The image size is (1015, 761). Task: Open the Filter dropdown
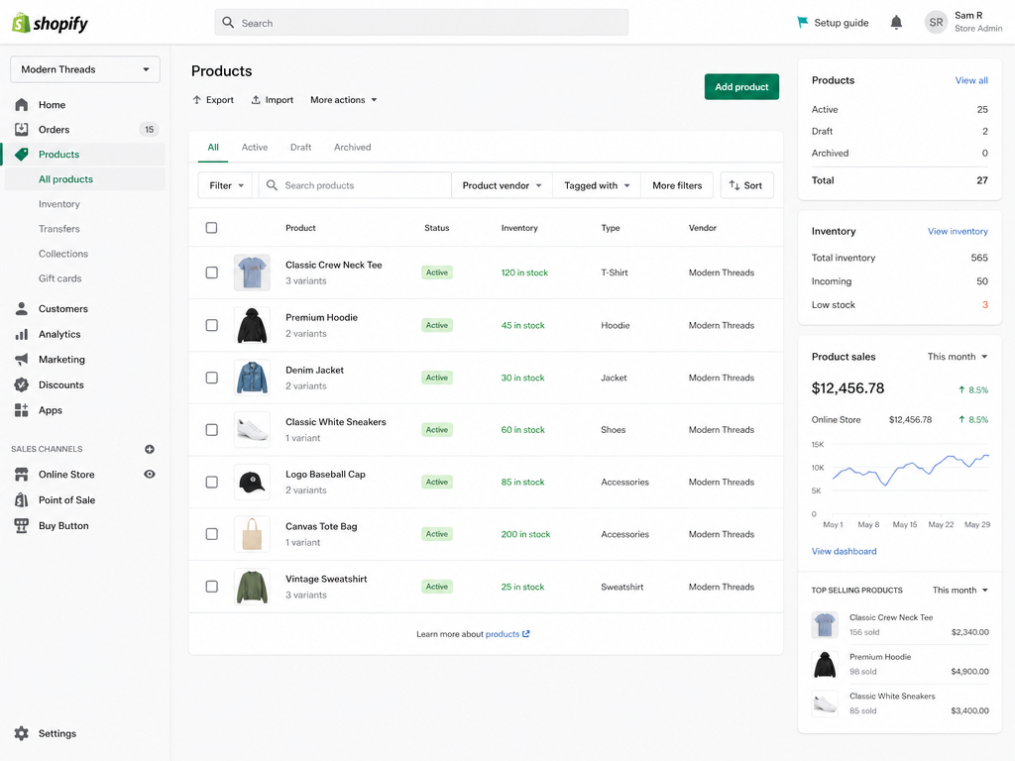pos(226,185)
